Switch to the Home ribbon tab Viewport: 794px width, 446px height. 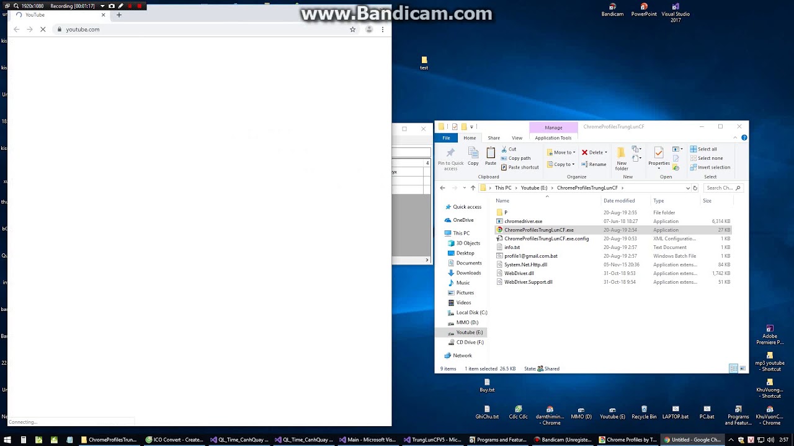[470, 138]
